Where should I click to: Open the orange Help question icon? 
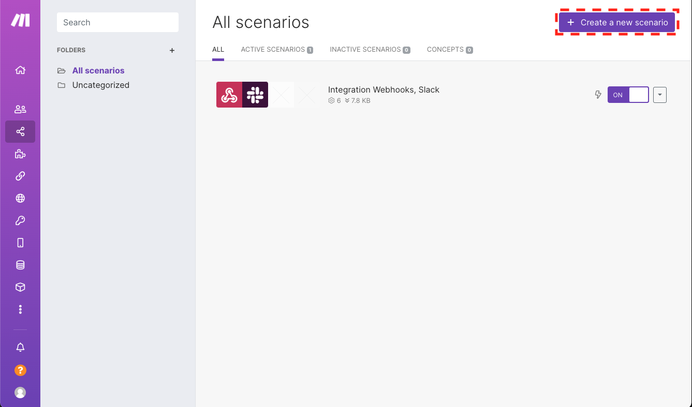coord(20,370)
